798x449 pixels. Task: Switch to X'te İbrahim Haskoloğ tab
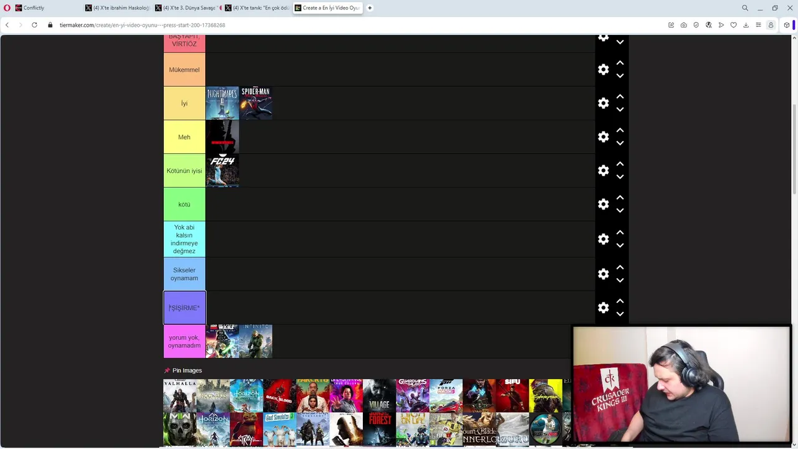pyautogui.click(x=117, y=8)
